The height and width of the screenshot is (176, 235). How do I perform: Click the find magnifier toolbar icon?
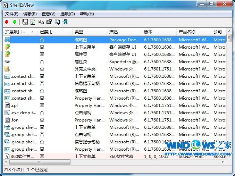click(57, 22)
